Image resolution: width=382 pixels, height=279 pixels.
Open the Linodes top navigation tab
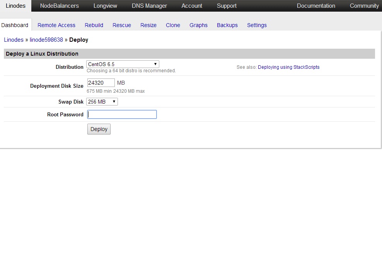(x=15, y=5)
